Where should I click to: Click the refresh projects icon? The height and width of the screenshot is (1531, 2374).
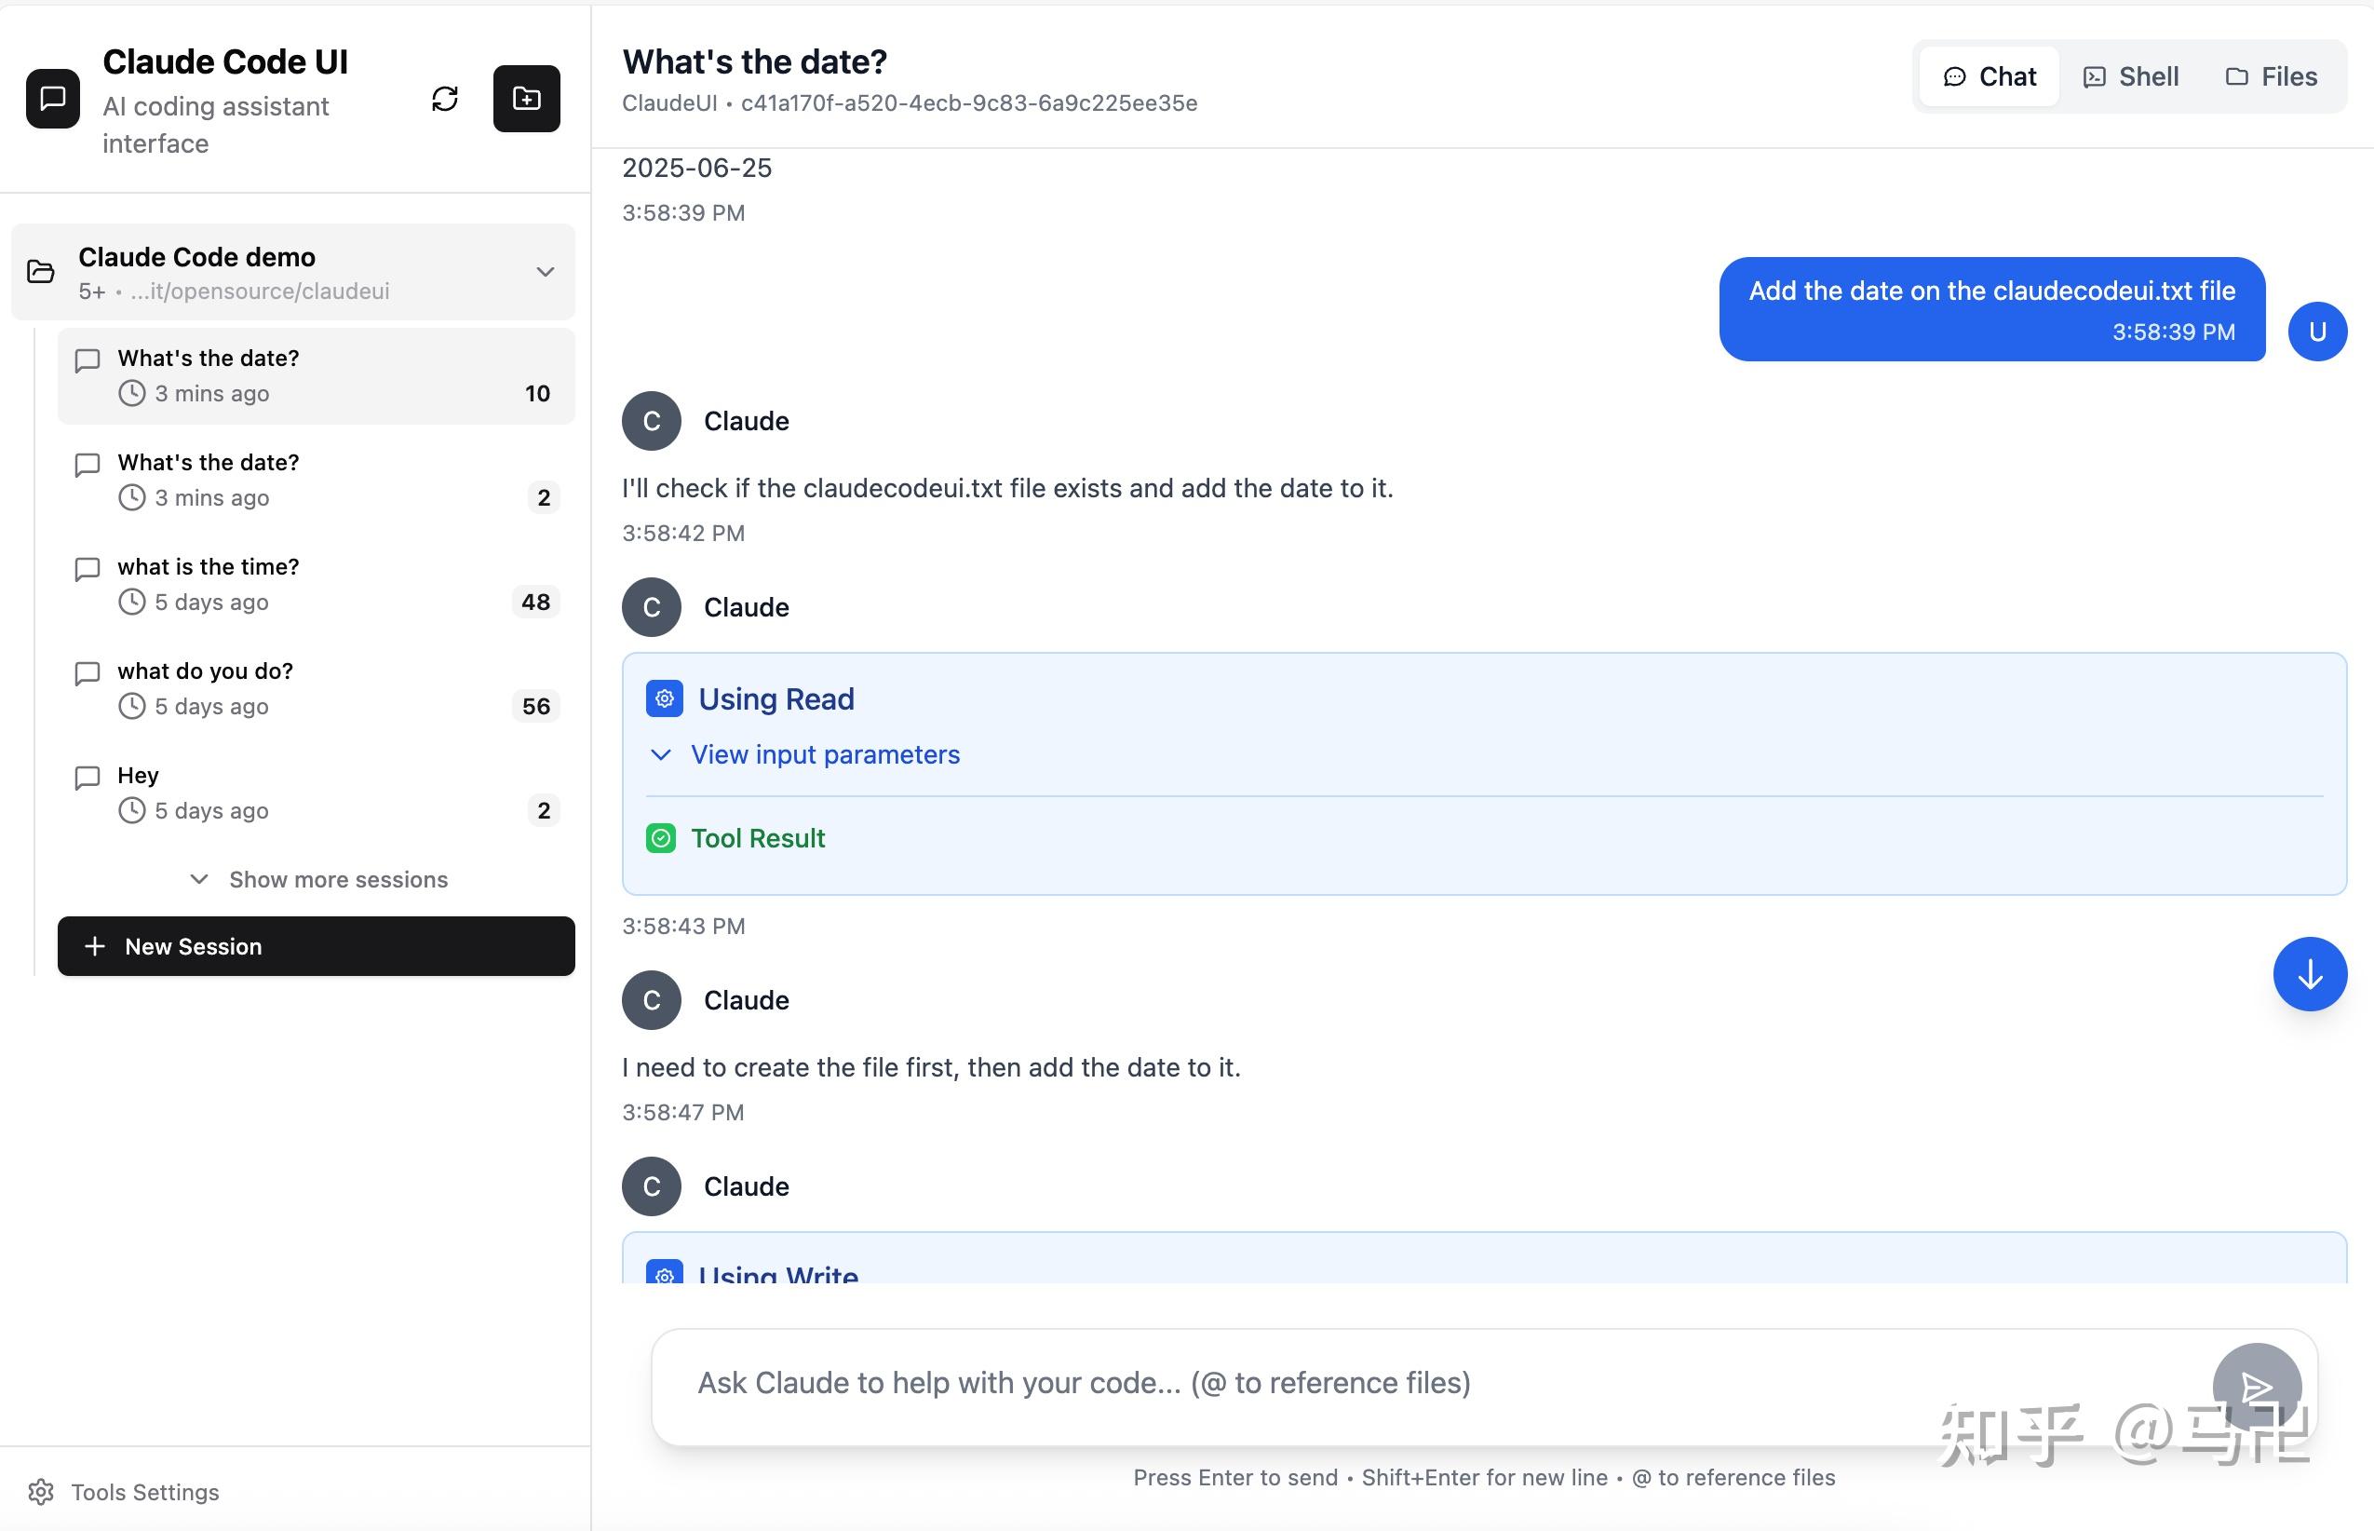444,99
